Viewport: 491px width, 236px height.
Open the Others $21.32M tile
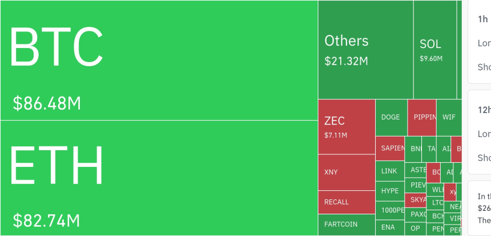(365, 50)
